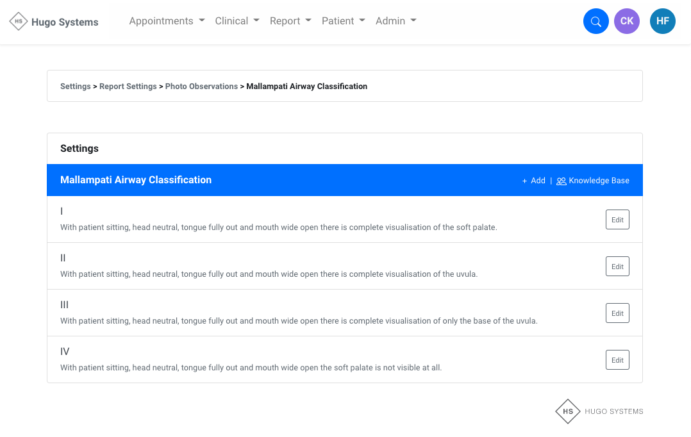Click the CK purple avatar icon
Viewport: 691px width, 437px height.
[626, 21]
